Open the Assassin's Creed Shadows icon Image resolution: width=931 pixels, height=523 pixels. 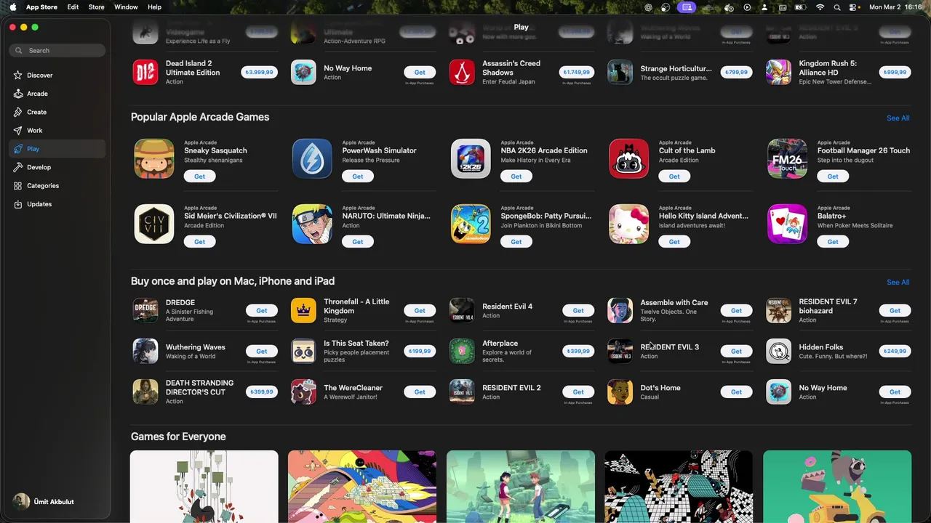coord(462,72)
